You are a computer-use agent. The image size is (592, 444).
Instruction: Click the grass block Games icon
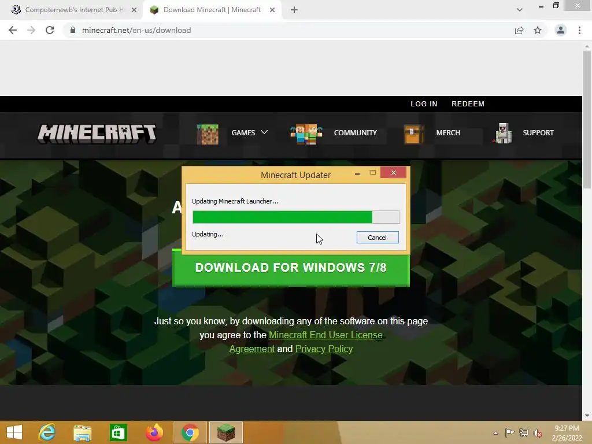click(208, 134)
